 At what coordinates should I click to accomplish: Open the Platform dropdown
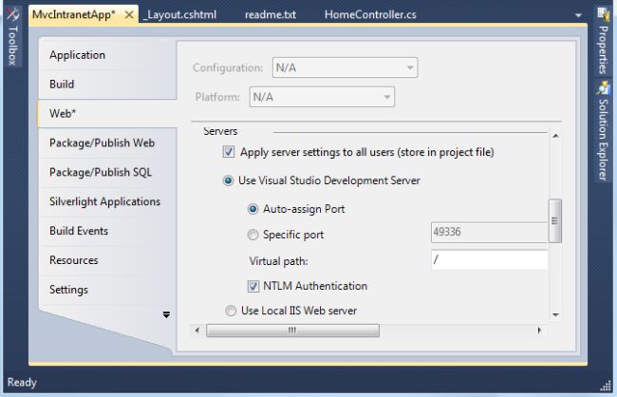(x=322, y=97)
